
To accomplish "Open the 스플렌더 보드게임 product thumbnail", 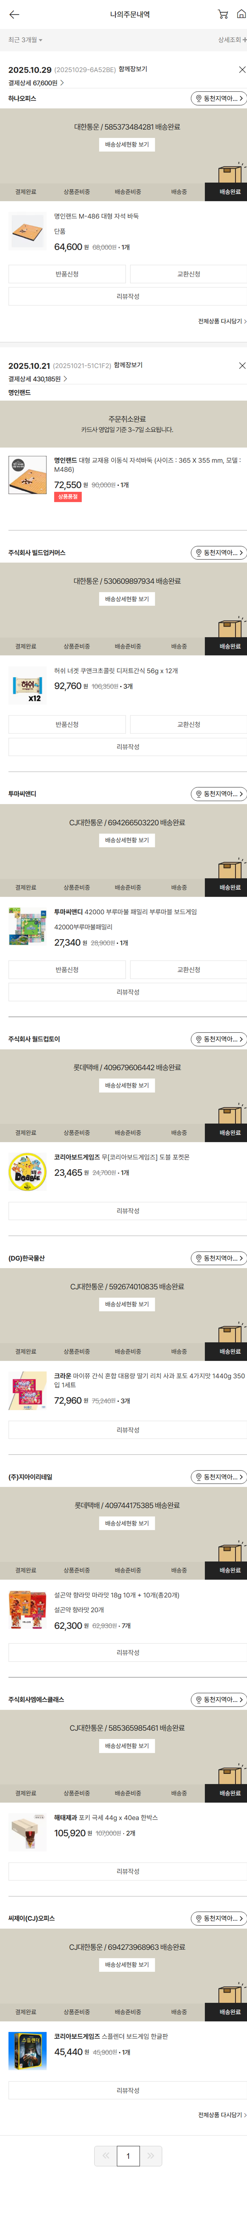I will (27, 2051).
